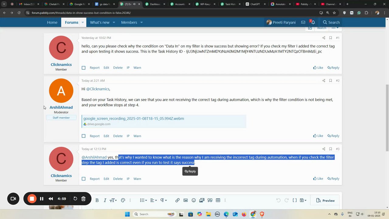
Task: Toggle the thread checkbox beside Watch
Action: click(310, 28)
